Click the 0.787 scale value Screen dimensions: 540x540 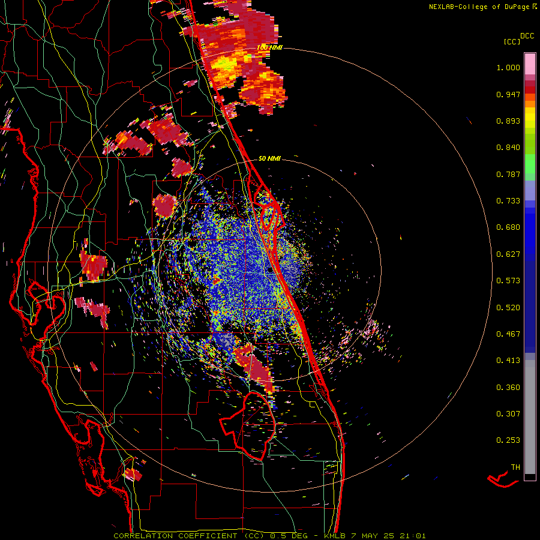click(508, 174)
